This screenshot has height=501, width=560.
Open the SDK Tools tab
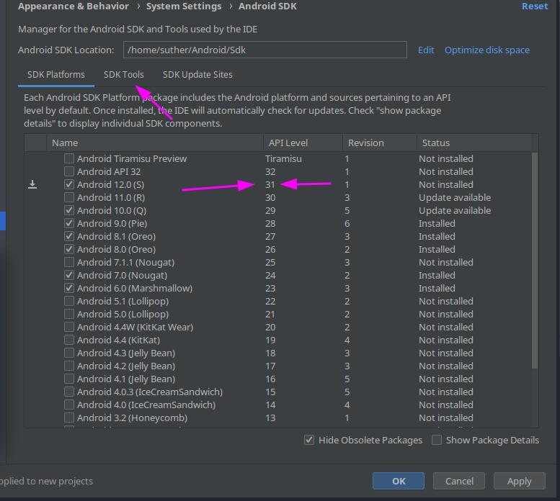123,75
